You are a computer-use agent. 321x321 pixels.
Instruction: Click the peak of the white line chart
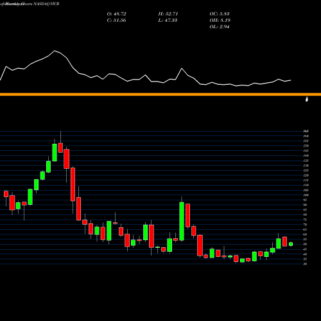click(x=55, y=51)
